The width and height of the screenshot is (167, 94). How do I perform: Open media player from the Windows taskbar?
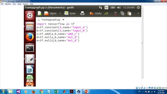click(x=26, y=92)
